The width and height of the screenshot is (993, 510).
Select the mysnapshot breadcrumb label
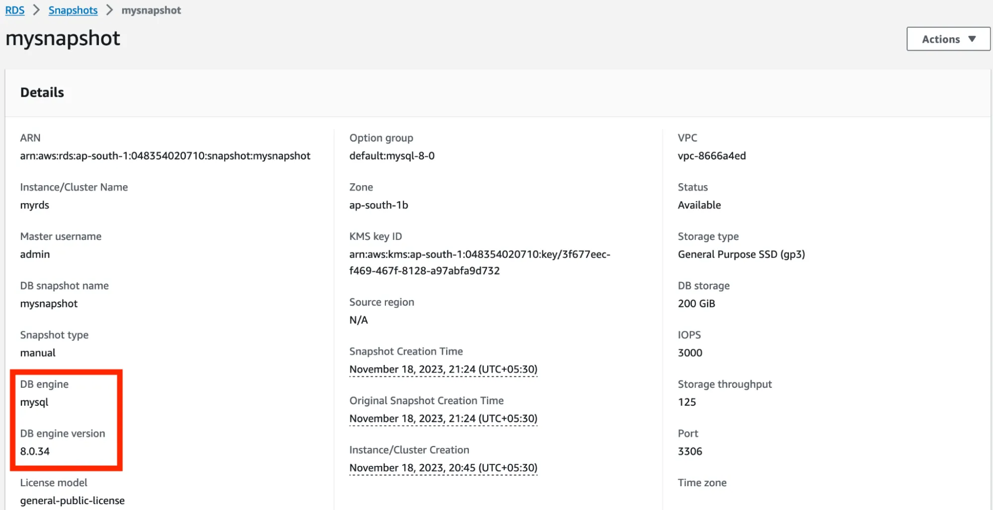(152, 10)
